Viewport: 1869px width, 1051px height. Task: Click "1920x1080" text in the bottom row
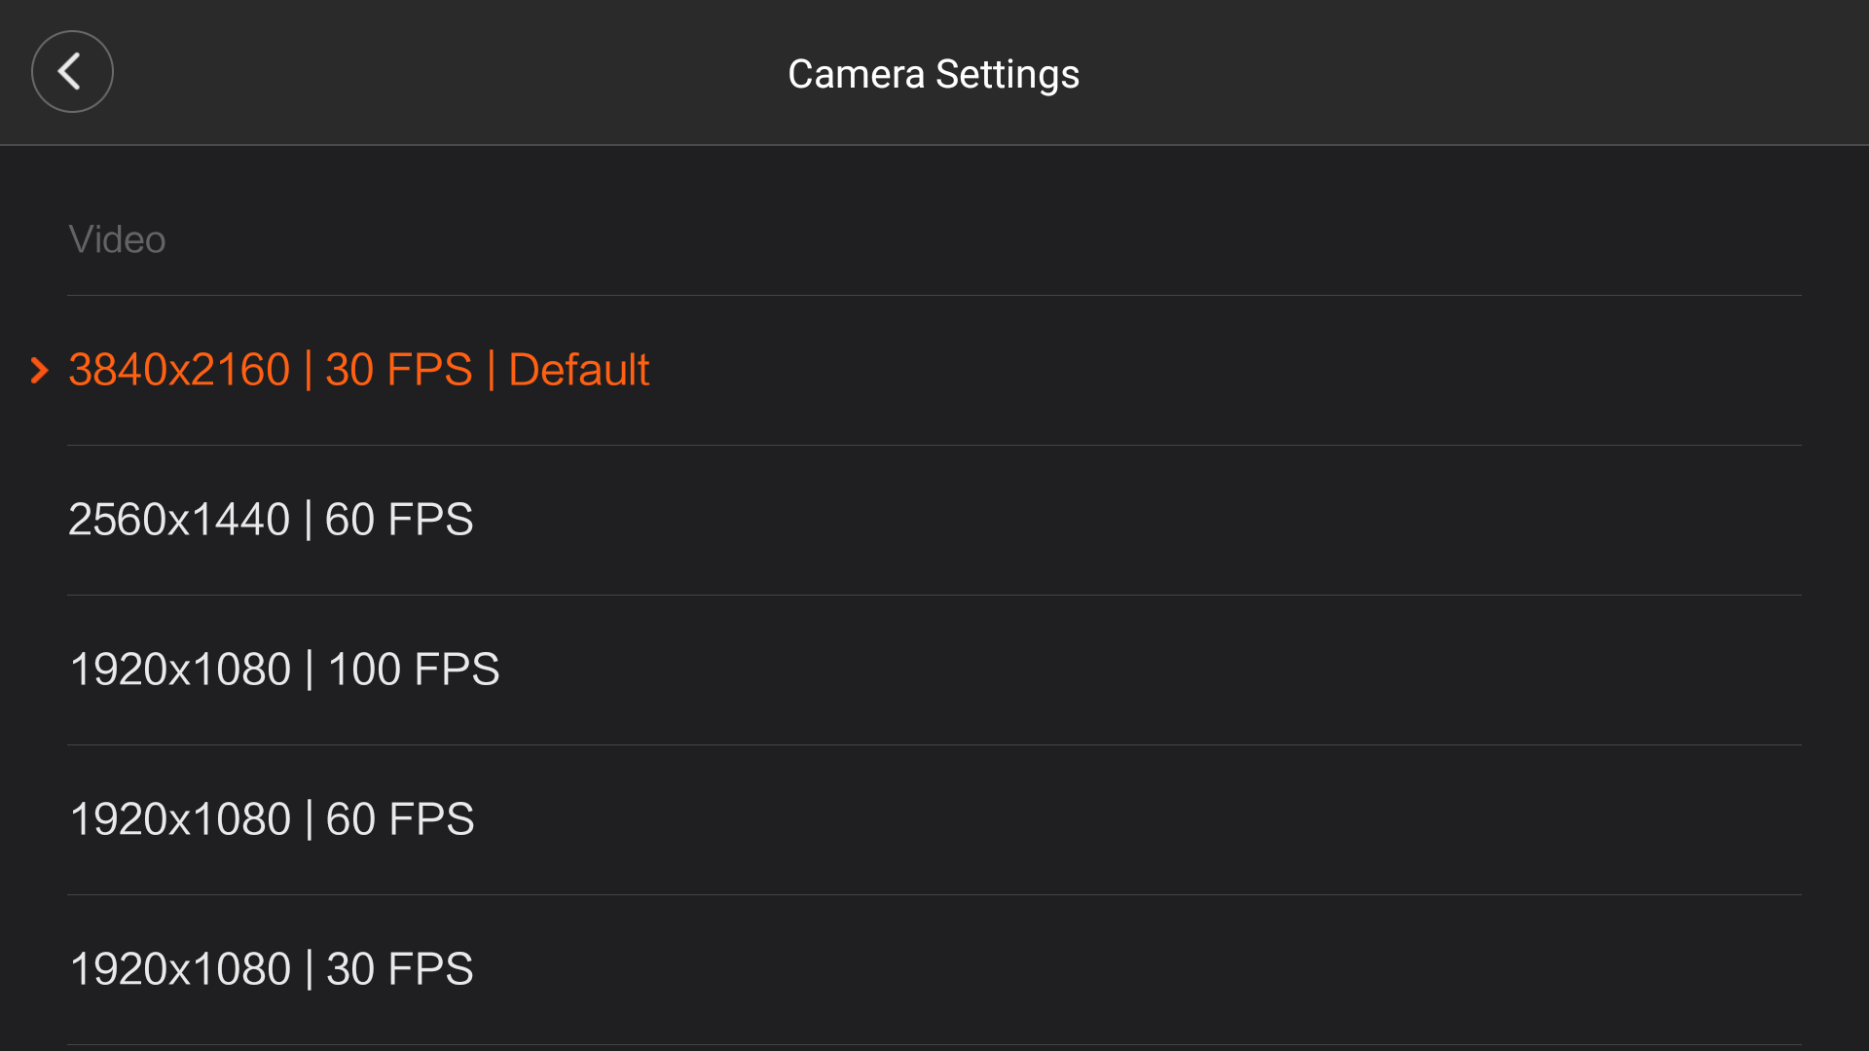coord(180,969)
